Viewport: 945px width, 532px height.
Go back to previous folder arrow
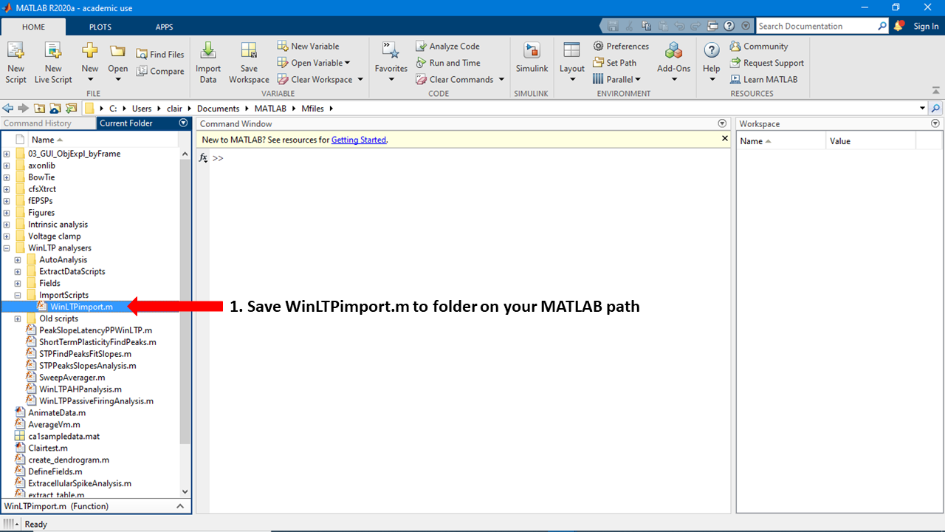(x=8, y=109)
